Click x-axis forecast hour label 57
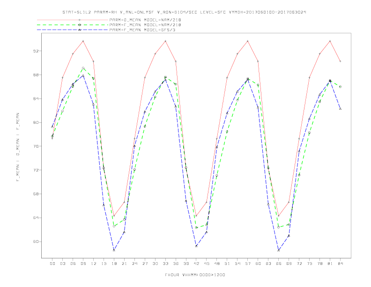This screenshot has height=287, width=371. coord(248,264)
